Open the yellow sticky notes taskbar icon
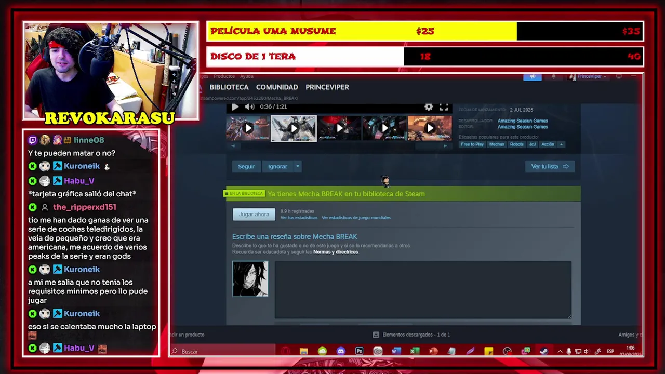This screenshot has height=374, width=665. point(488,352)
